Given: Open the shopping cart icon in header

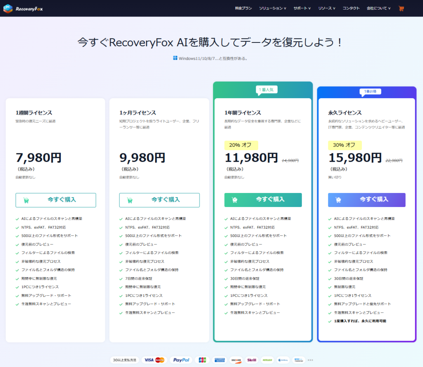Looking at the screenshot, I should (x=401, y=8).
